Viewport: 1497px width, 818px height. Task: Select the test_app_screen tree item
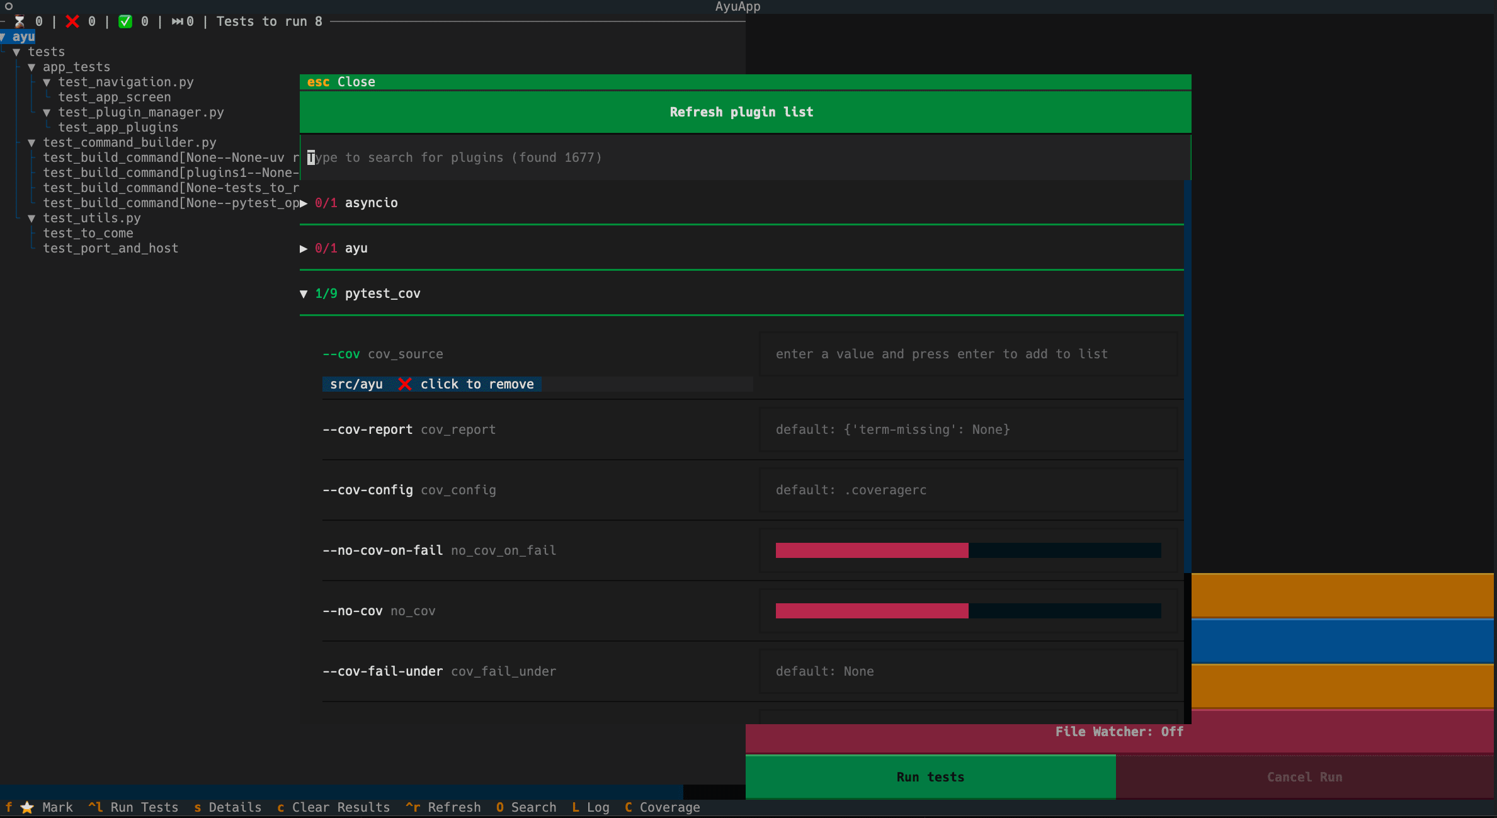pos(114,97)
